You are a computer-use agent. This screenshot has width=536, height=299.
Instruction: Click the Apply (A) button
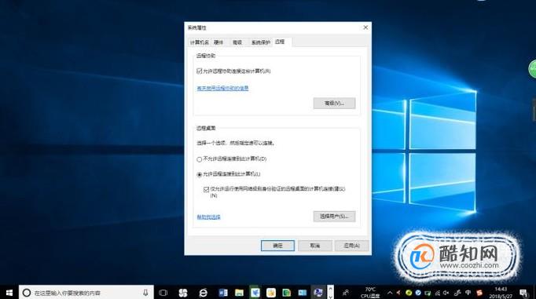[351, 246]
